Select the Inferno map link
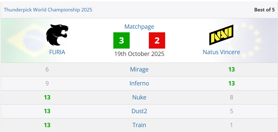The height and width of the screenshot is (132, 278). pos(139,83)
